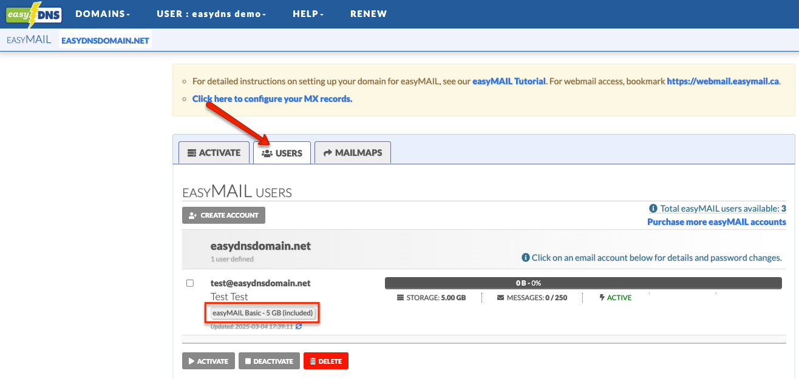
Task: Click the '0 / 250' messages count
Action: 556,298
